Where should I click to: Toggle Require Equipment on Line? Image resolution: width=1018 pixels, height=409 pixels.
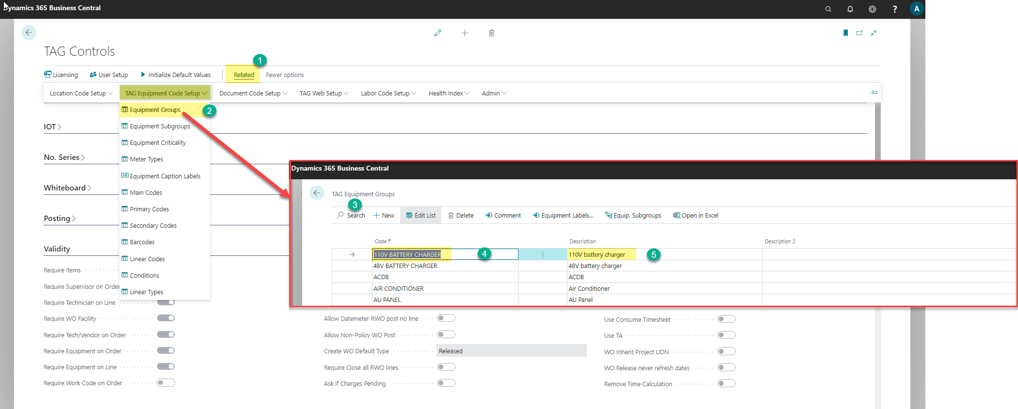point(166,366)
